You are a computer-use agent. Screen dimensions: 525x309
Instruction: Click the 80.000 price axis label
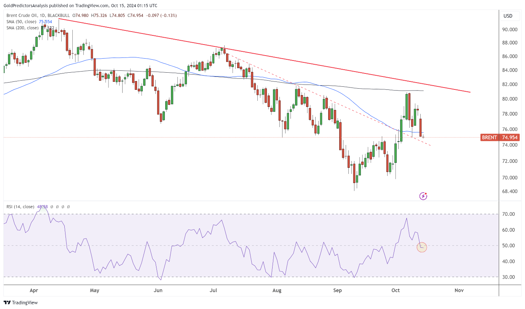(509, 99)
